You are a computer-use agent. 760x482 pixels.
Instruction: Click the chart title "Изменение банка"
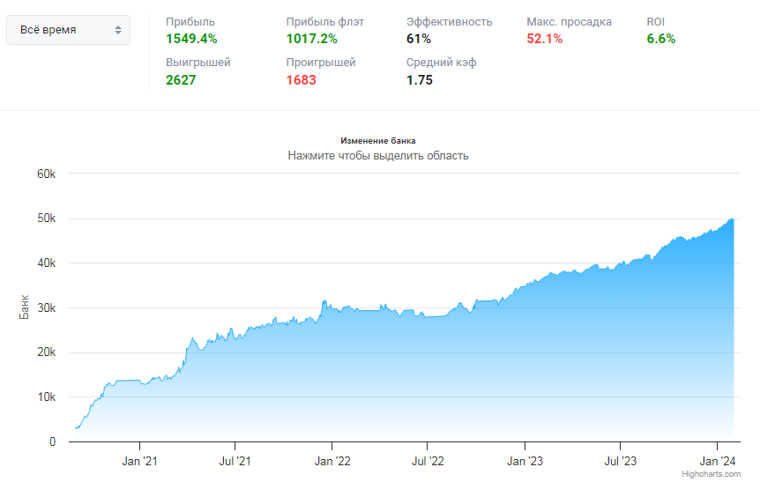tap(377, 140)
